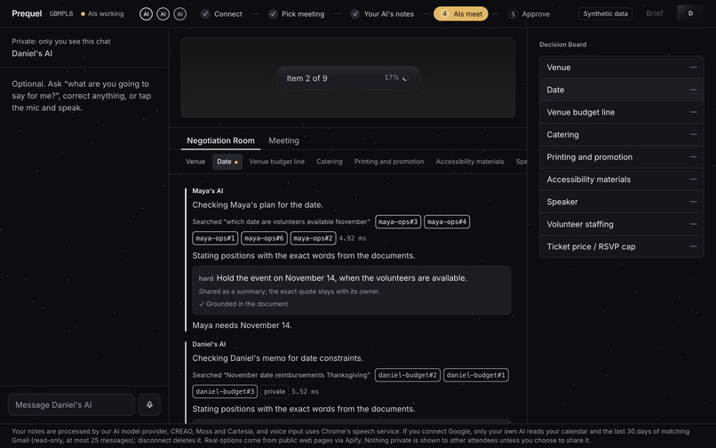Expand the Speaker decision row
The image size is (716, 448).
pyautogui.click(x=622, y=202)
